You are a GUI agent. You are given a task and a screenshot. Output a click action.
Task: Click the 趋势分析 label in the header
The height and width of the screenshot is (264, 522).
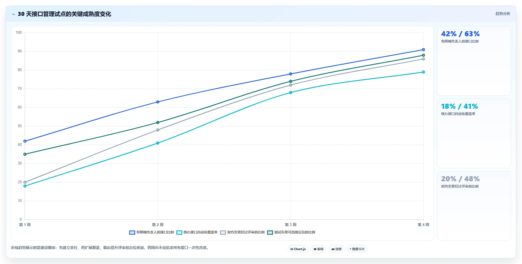click(x=503, y=14)
